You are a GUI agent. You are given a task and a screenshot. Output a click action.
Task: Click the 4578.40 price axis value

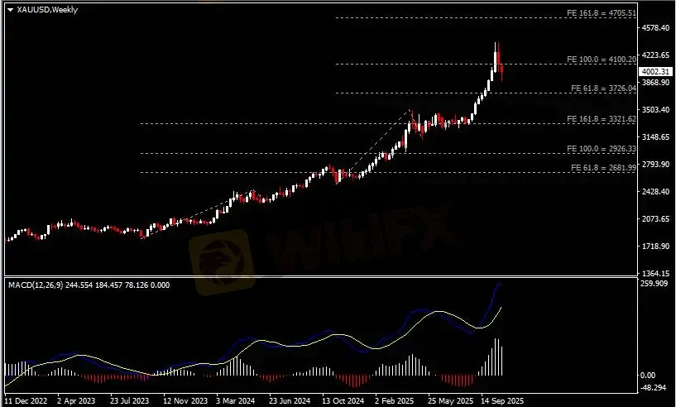tap(655, 28)
